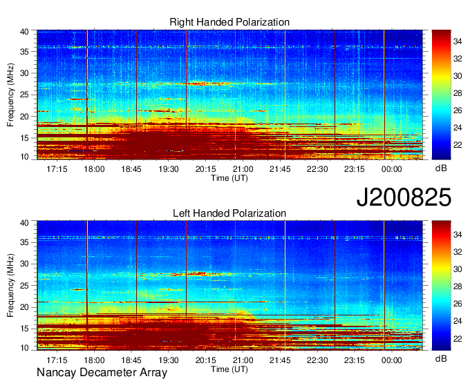
Task: Click inside the Left Handed Polarization spectrogram
Action: [x=230, y=286]
